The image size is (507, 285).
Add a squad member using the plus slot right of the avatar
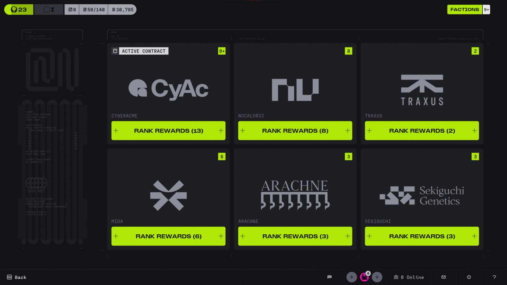(x=377, y=277)
